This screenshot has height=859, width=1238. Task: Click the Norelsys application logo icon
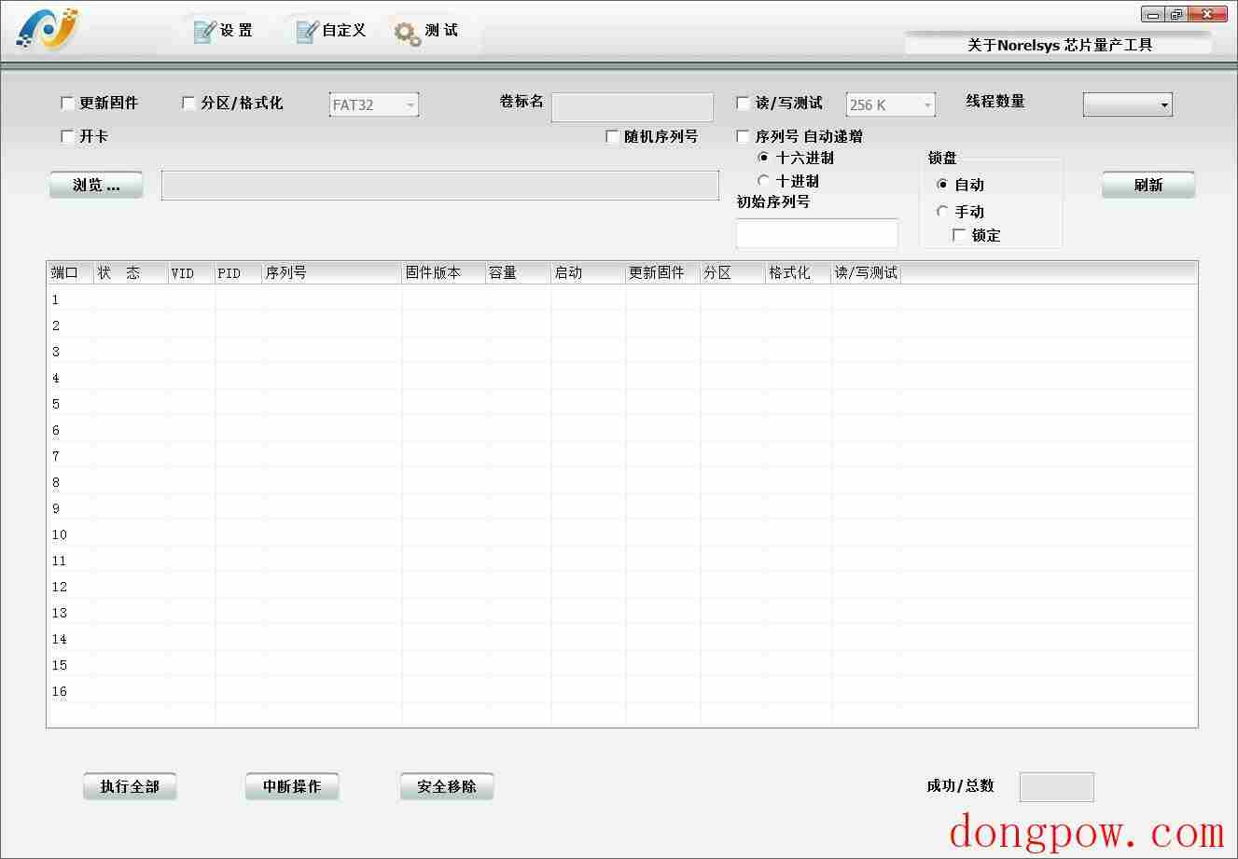(x=49, y=31)
